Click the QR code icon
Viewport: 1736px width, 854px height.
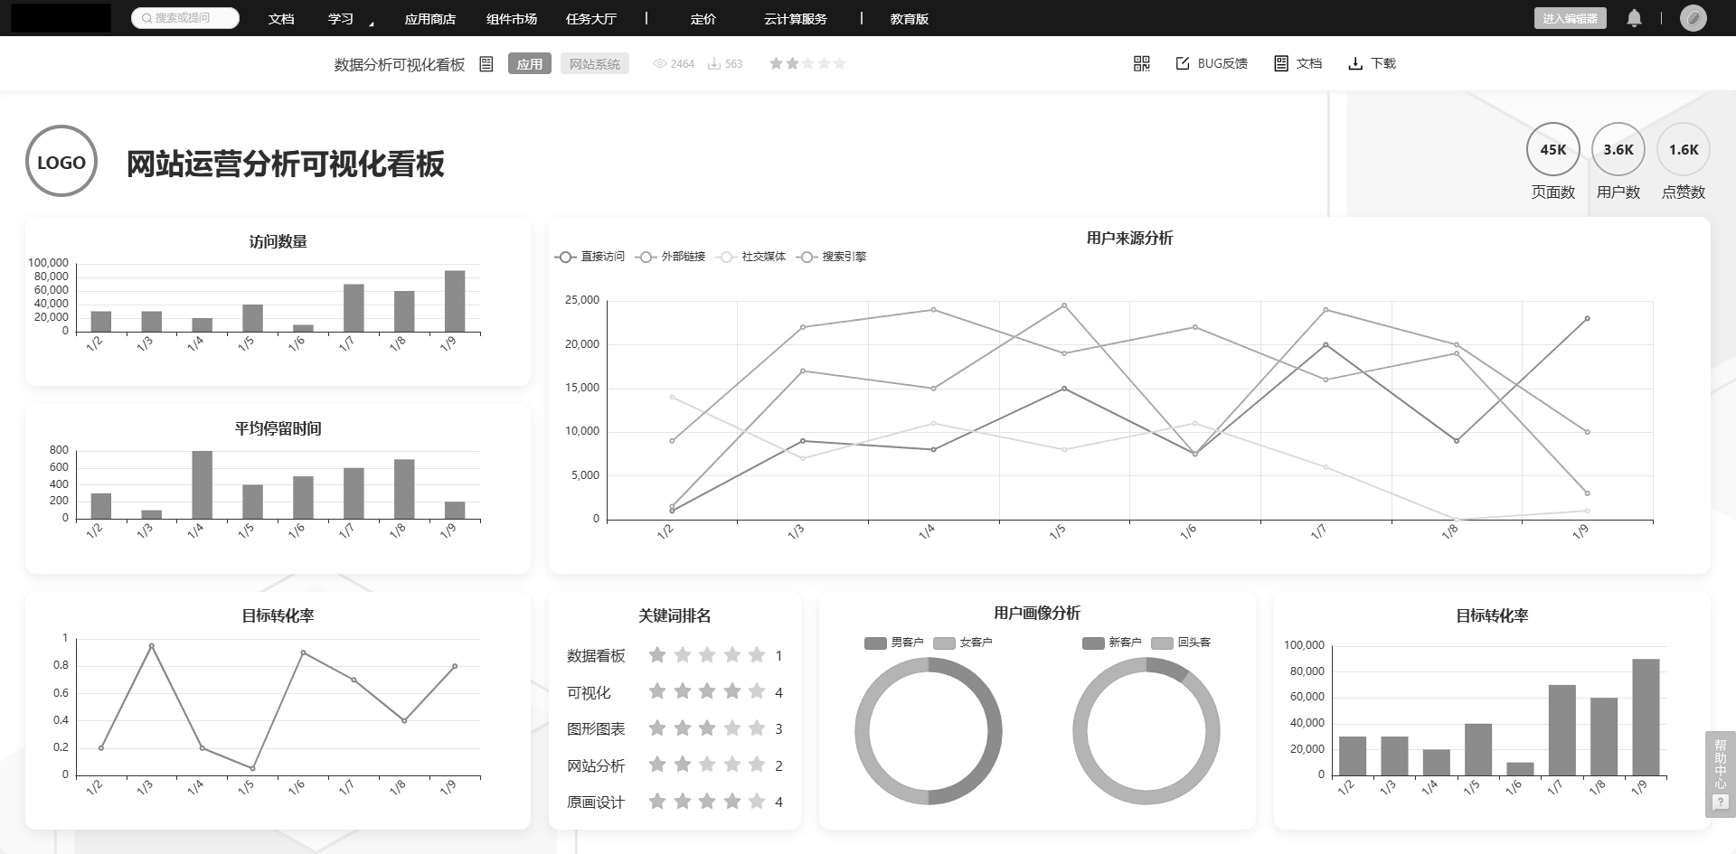(1141, 63)
